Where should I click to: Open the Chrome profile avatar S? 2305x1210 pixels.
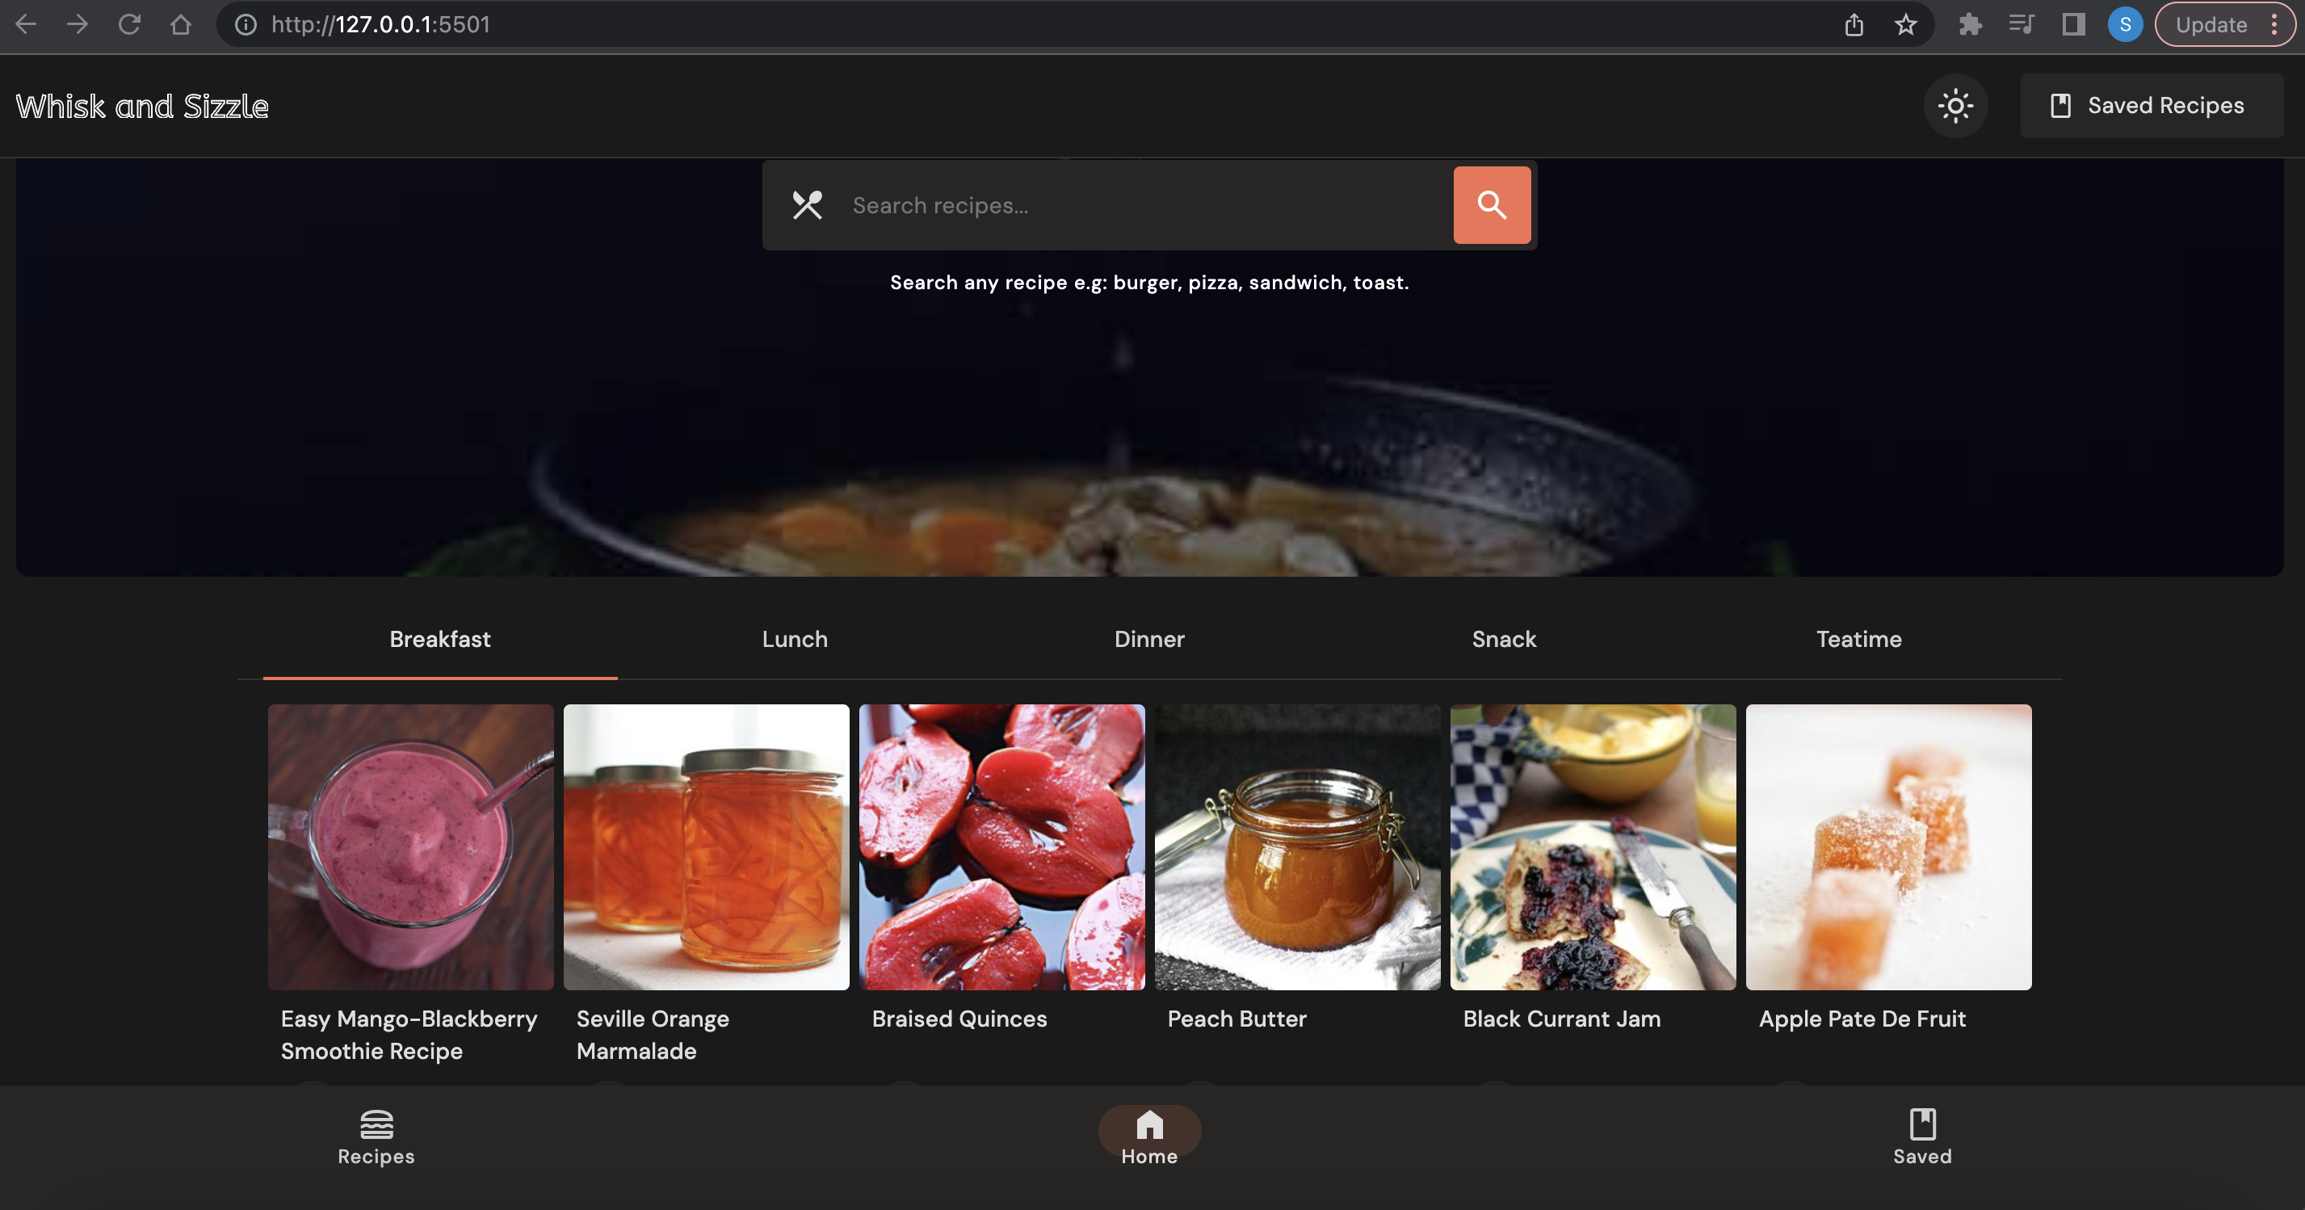pos(2124,24)
